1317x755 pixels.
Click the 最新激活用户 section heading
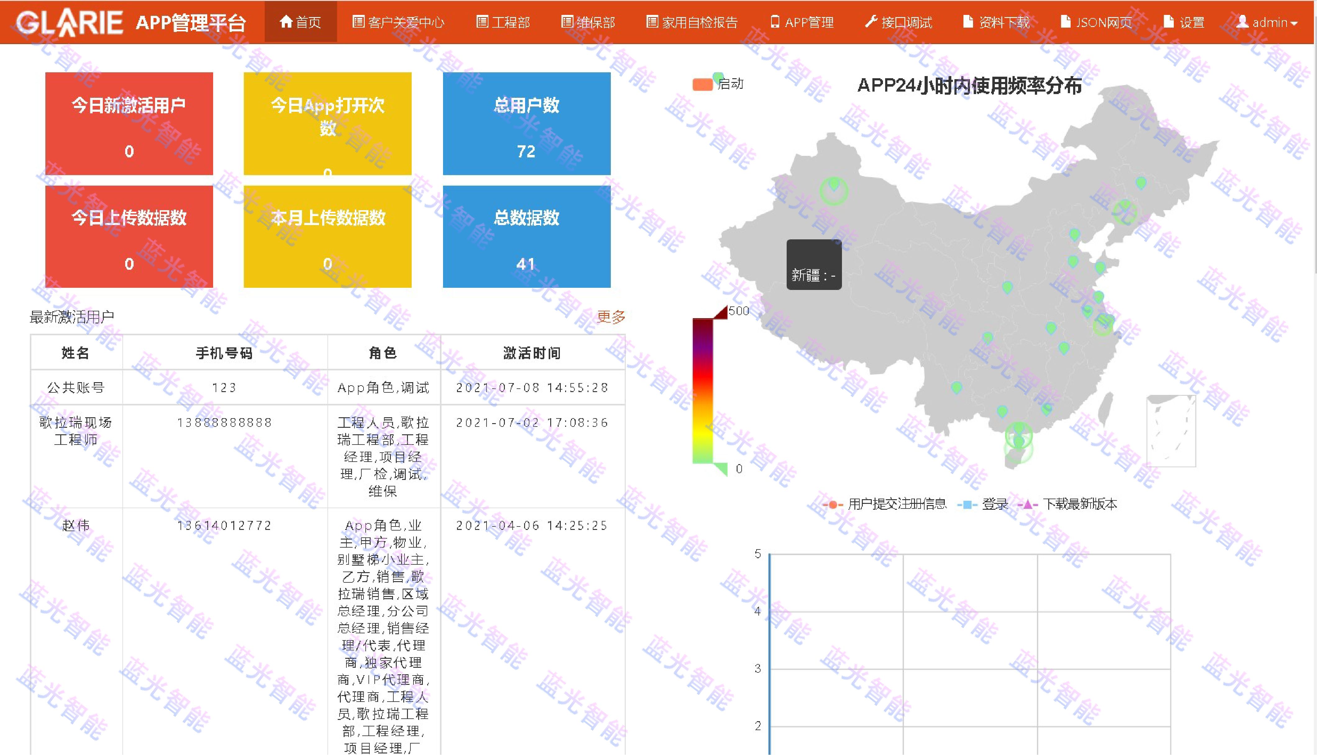(x=72, y=317)
